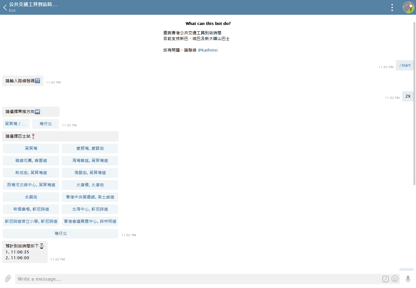Start recording a voice message with the microphone
This screenshot has width=416, height=288.
(408, 279)
